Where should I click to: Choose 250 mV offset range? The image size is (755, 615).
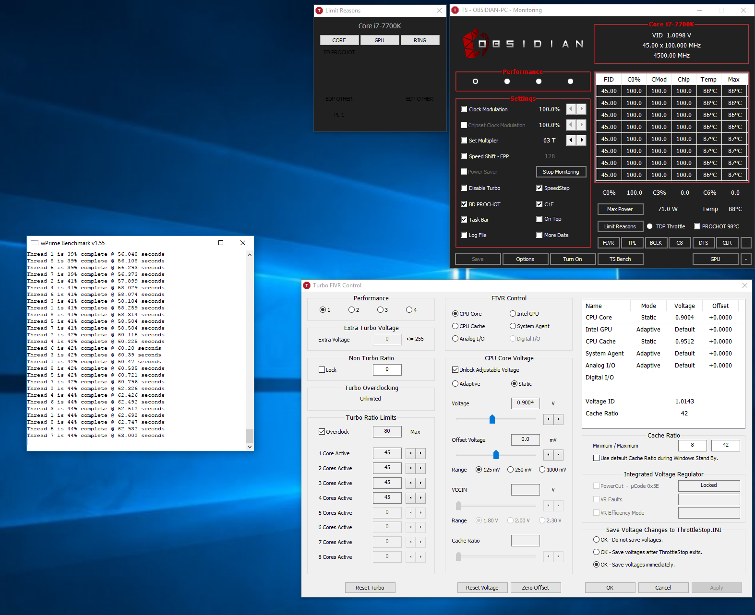(x=511, y=470)
